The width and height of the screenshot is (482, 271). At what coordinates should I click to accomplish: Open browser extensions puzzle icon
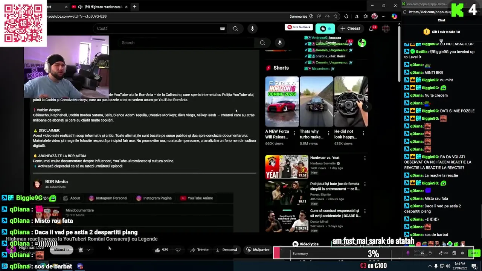346,17
